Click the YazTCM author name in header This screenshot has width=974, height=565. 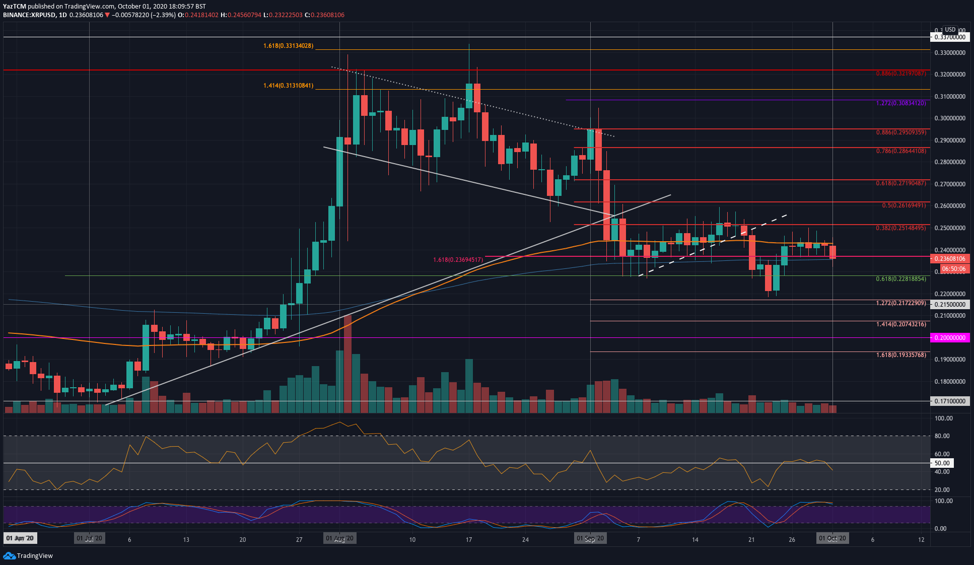coord(15,7)
